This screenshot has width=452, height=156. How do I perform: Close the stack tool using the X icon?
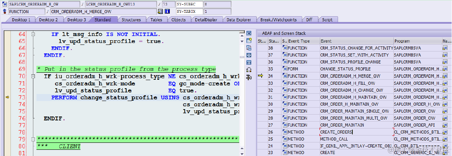click(249, 33)
